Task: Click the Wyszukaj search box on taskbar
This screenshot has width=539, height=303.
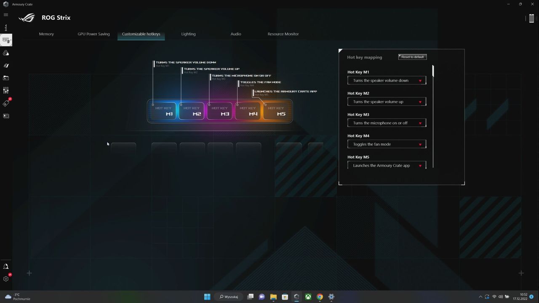Action: pyautogui.click(x=229, y=297)
